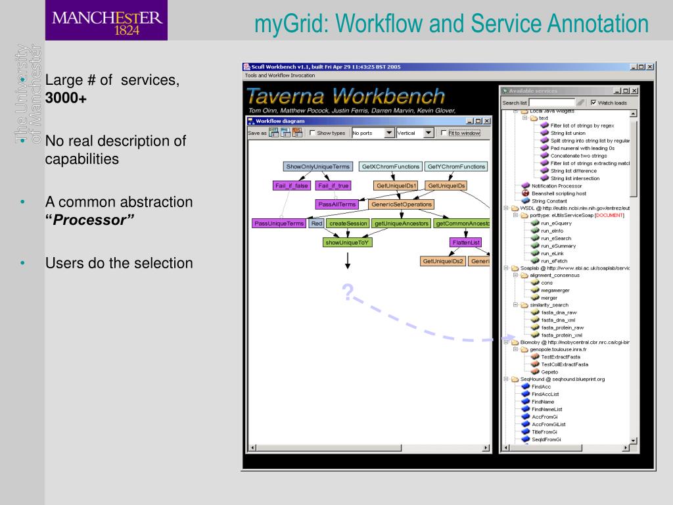The image size is (673, 505).
Task: Select the String list difference row
Action: (x=569, y=170)
